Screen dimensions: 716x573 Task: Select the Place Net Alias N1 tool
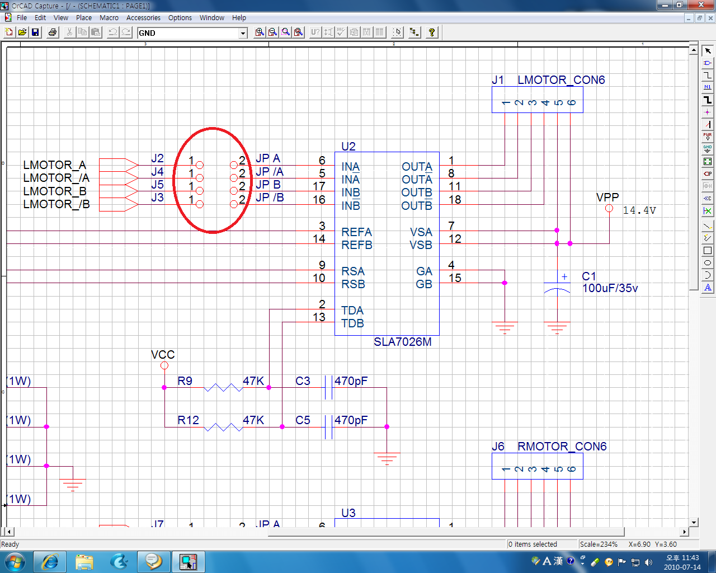(x=708, y=87)
